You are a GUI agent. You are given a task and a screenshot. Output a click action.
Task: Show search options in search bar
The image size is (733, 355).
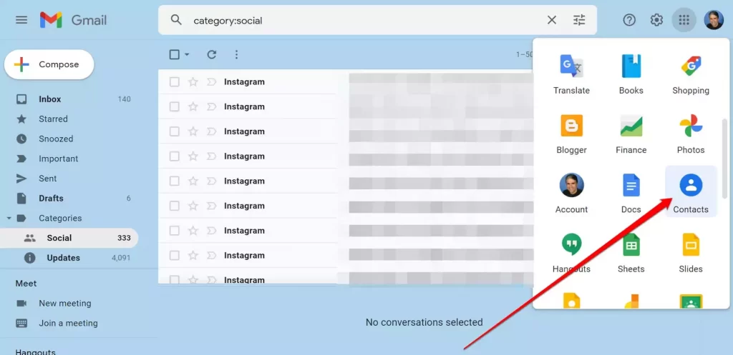[579, 20]
